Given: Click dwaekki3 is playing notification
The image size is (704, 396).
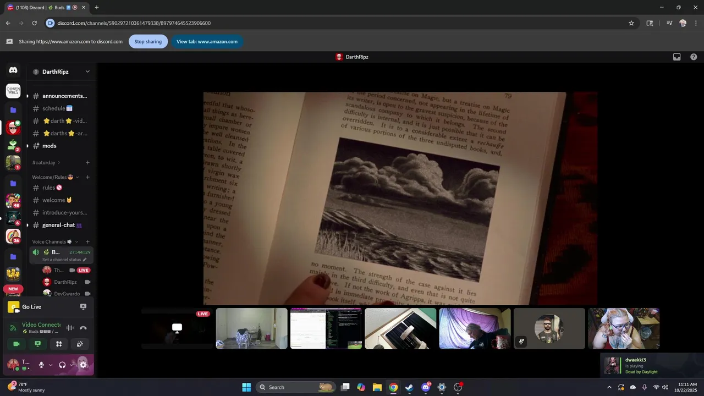Looking at the screenshot, I should point(653,366).
